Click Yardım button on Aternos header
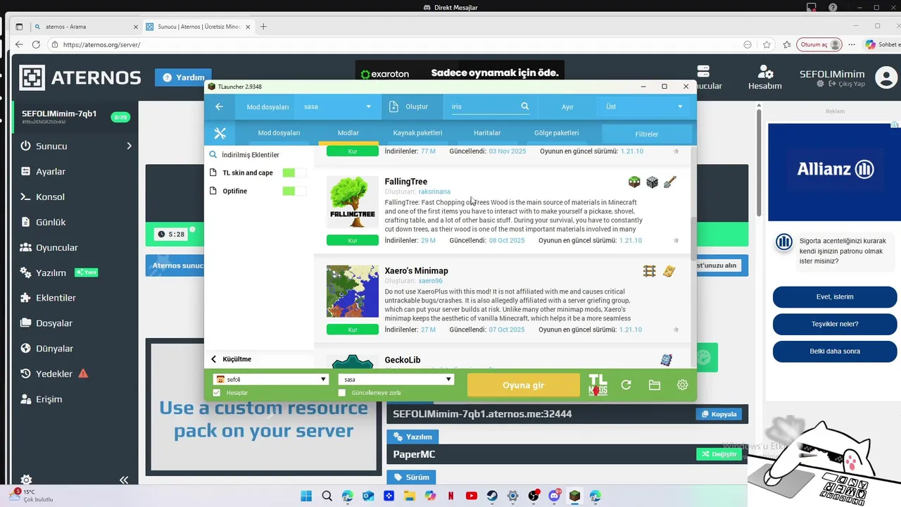The height and width of the screenshot is (507, 901). (x=184, y=77)
